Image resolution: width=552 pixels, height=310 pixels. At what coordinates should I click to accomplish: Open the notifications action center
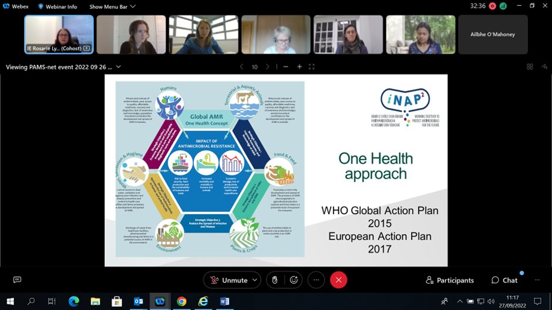[537, 301]
